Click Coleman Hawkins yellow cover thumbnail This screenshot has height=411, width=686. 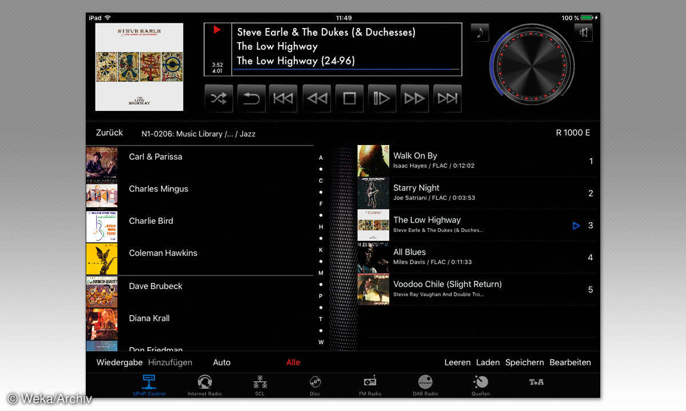(102, 259)
